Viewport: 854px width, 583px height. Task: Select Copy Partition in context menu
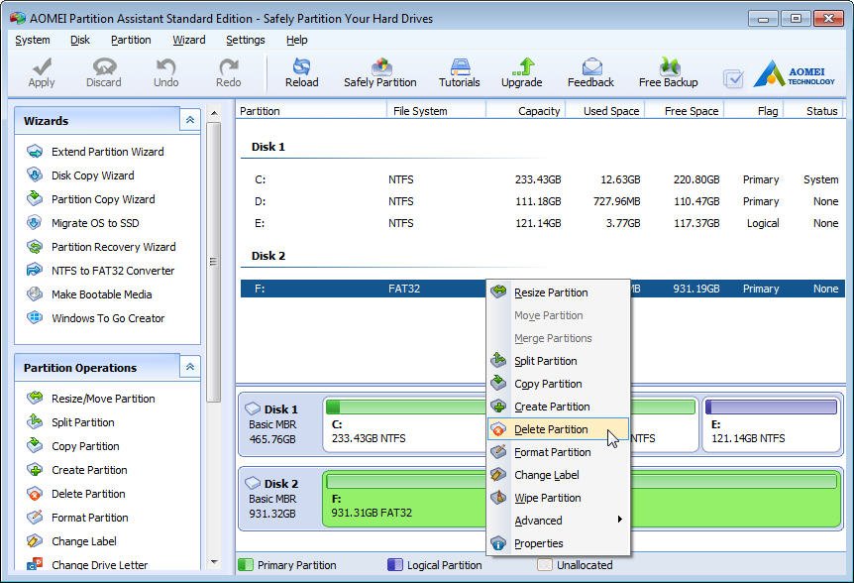tap(558, 384)
